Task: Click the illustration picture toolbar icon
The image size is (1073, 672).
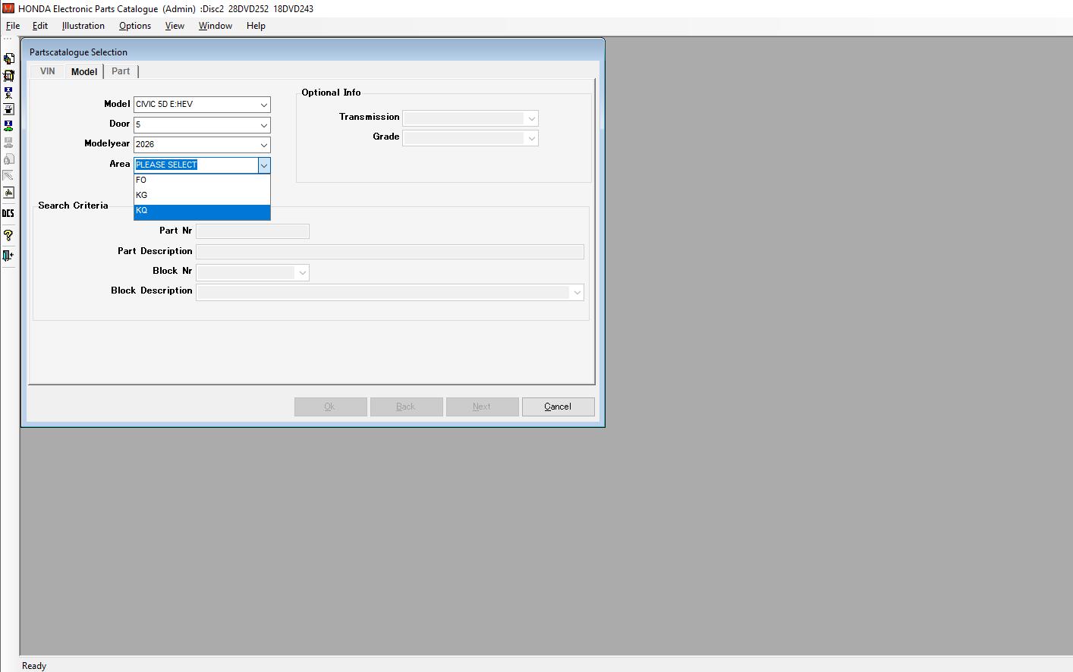Action: click(x=8, y=193)
